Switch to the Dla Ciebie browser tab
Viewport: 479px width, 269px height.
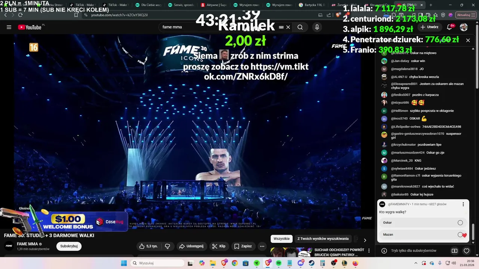pos(148,5)
